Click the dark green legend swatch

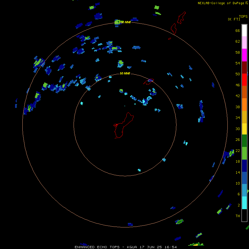(x=244, y=141)
